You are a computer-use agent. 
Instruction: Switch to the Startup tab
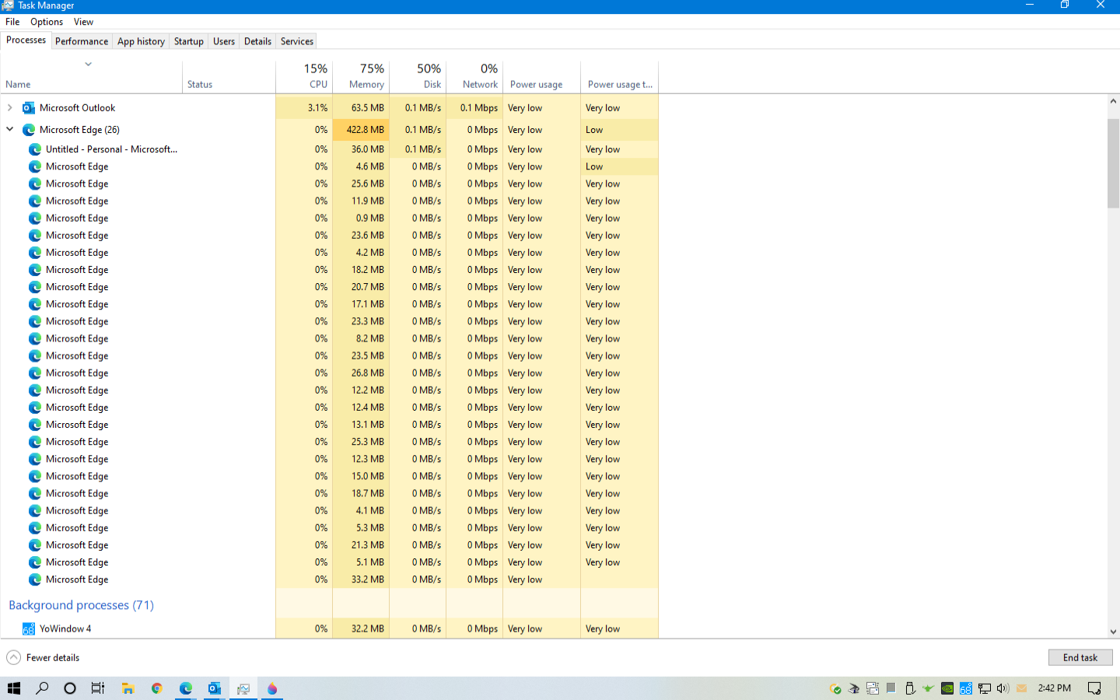189,41
